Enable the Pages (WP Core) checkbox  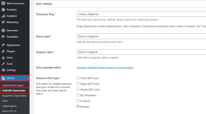(78, 84)
